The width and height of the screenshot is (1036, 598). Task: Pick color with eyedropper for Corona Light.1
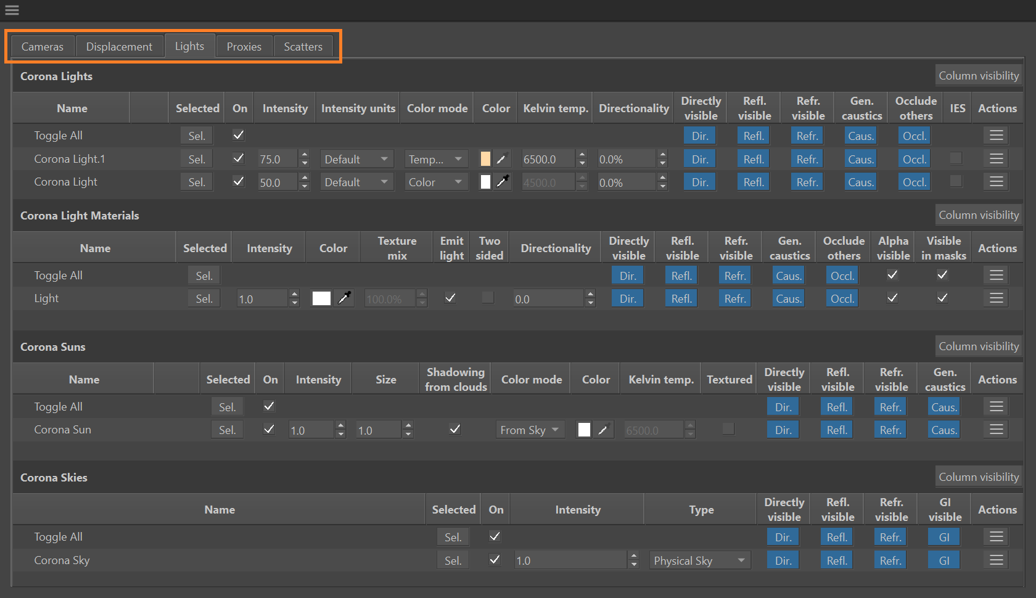pyautogui.click(x=502, y=159)
